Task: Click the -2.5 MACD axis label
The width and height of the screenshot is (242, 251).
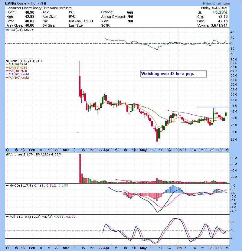Action: point(233,211)
